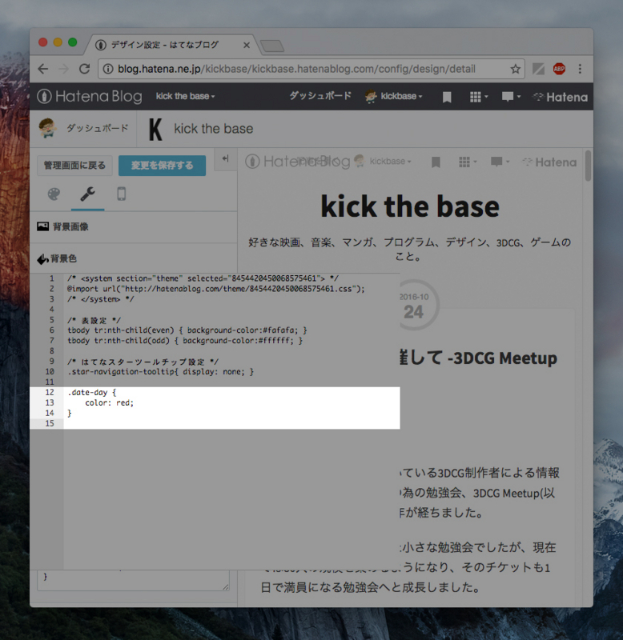Go back using the browser back arrow

point(43,69)
